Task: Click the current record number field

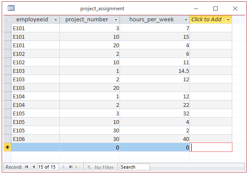Action: pos(48,167)
